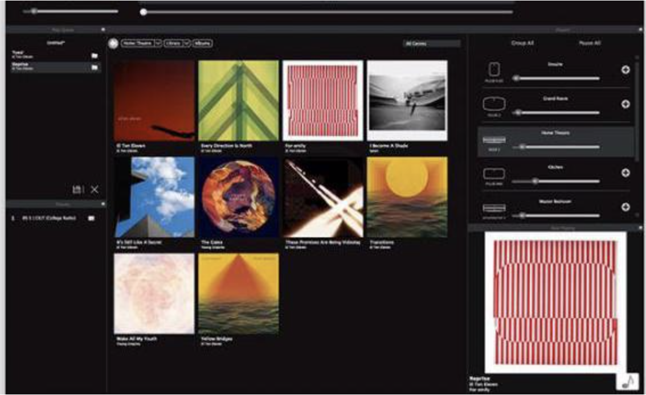Clear the play queue with X icon
Viewport: 646px width, 395px height.
pyautogui.click(x=95, y=189)
